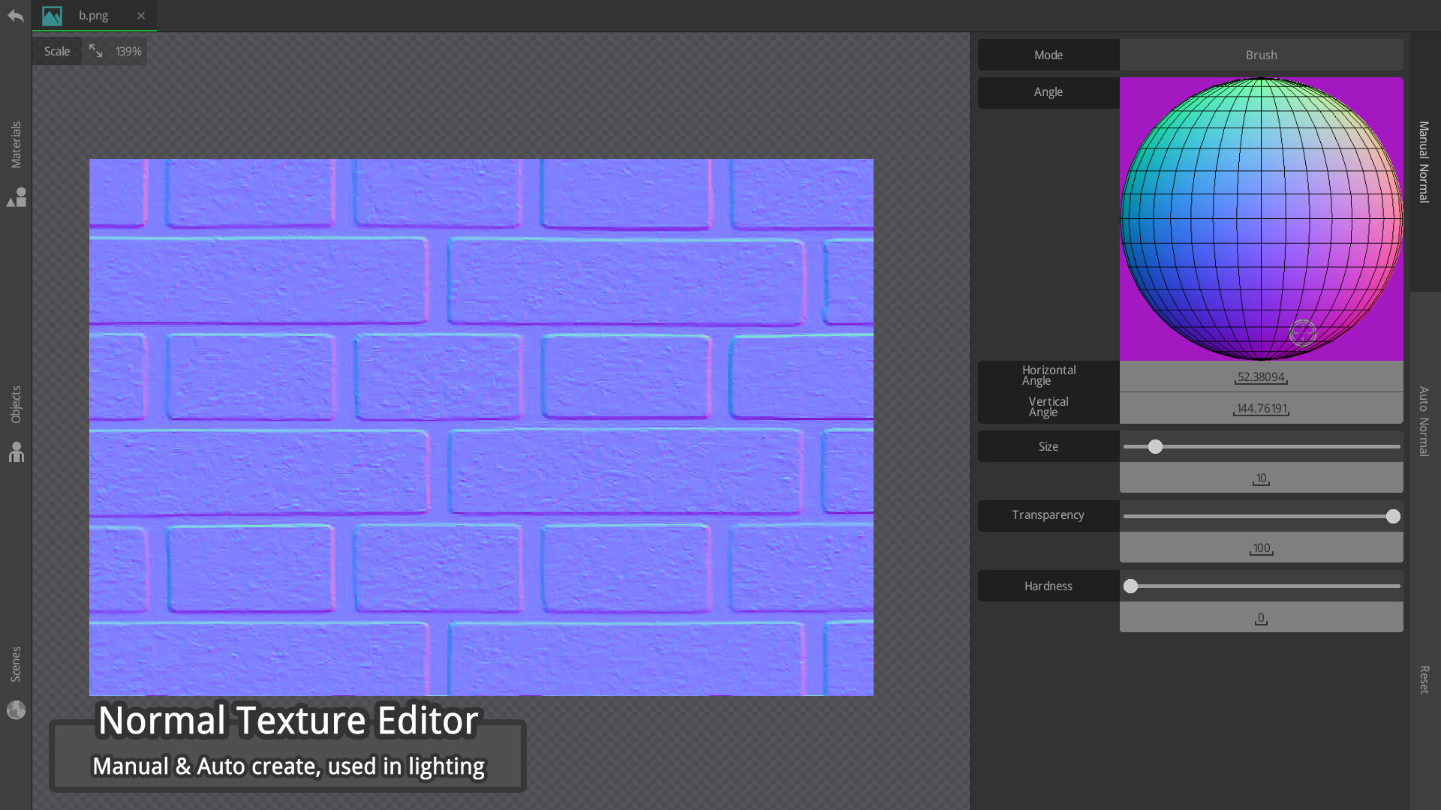Close the b.png tab
1441x810 pixels.
click(x=141, y=15)
